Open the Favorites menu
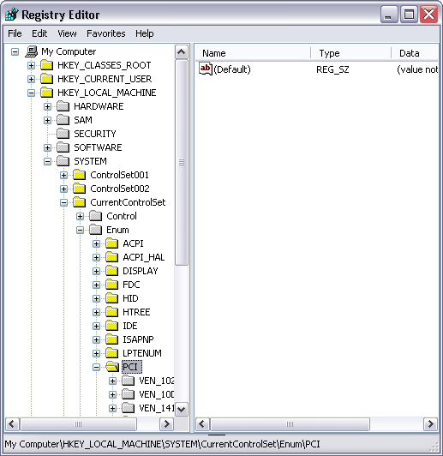This screenshot has width=443, height=456. tap(105, 33)
